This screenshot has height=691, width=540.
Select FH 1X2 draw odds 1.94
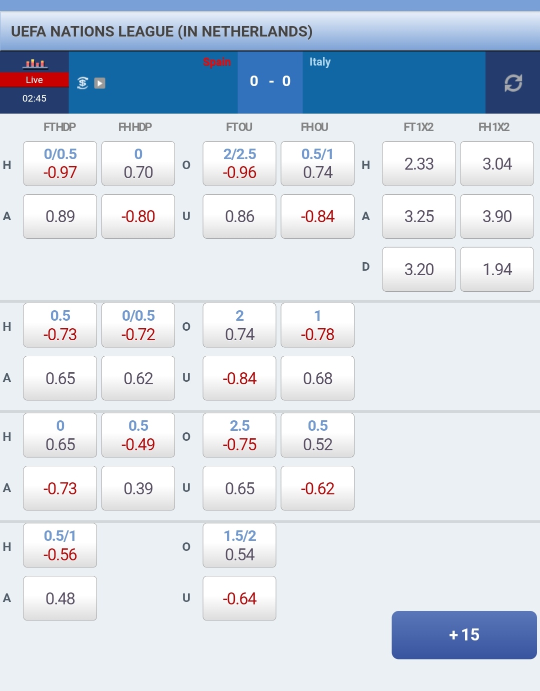pos(497,269)
